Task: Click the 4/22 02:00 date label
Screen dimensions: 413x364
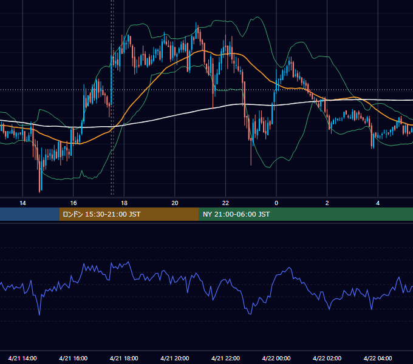Action: (327, 358)
